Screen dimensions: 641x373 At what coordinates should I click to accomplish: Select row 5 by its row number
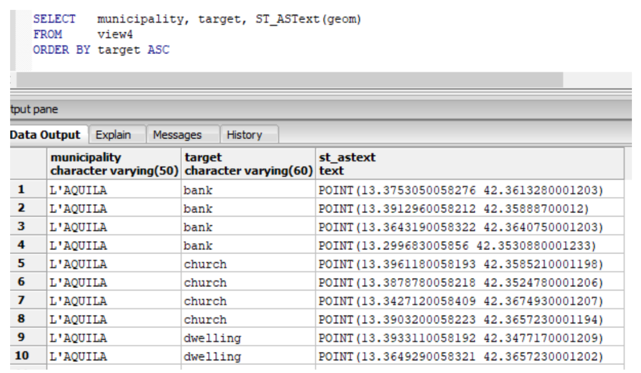(x=21, y=263)
